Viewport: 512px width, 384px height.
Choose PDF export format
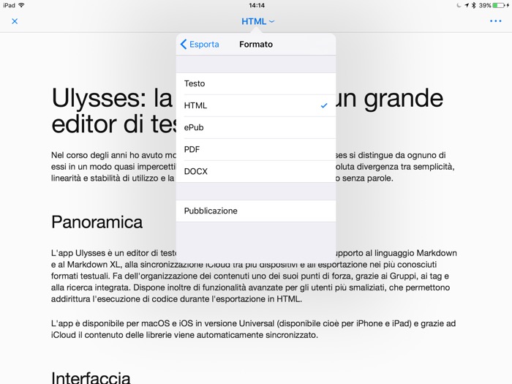256,149
